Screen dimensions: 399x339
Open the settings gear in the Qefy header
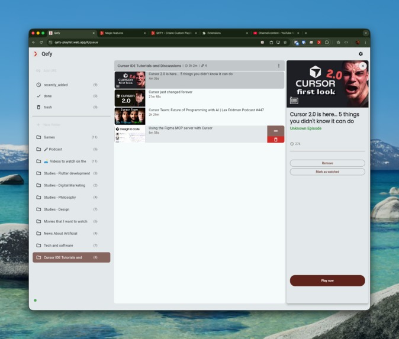(361, 54)
